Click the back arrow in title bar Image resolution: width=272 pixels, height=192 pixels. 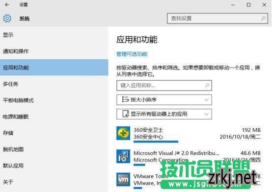pyautogui.click(x=7, y=5)
